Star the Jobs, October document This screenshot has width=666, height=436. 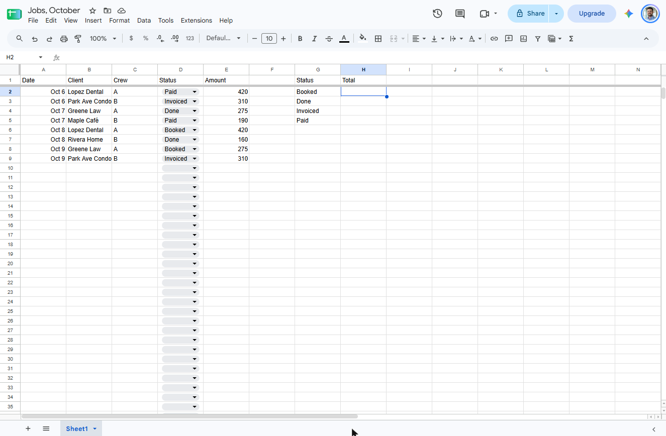(x=92, y=11)
